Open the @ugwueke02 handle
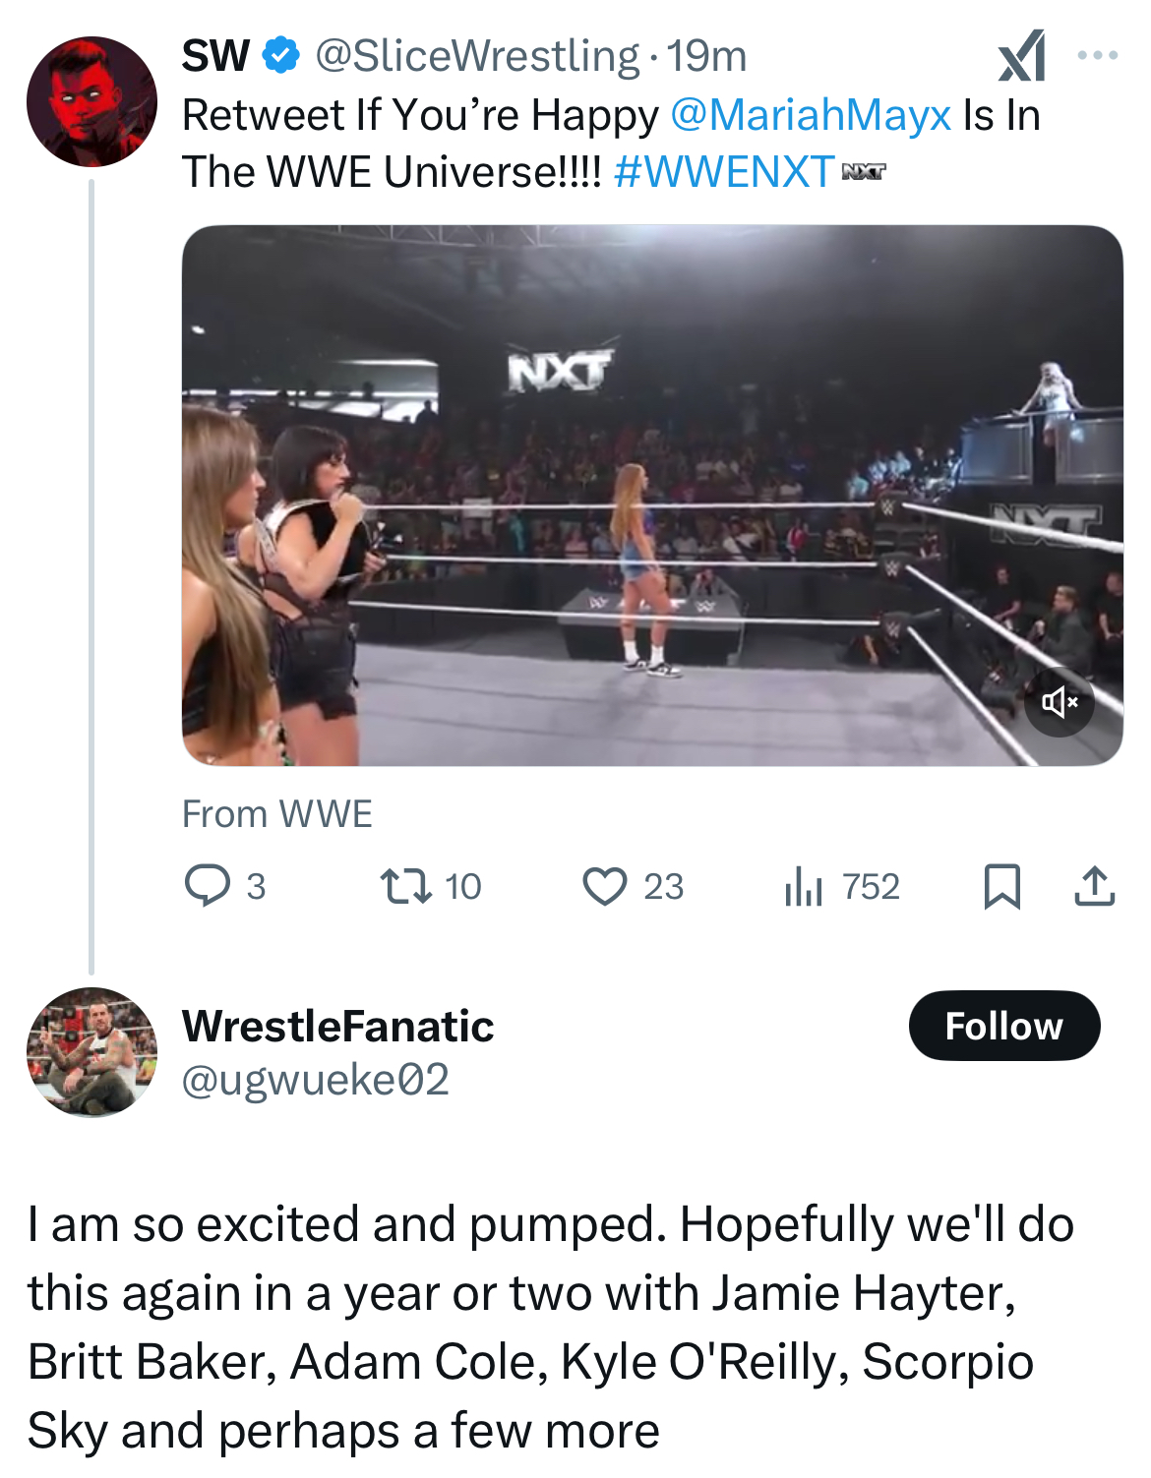 coord(316,1080)
